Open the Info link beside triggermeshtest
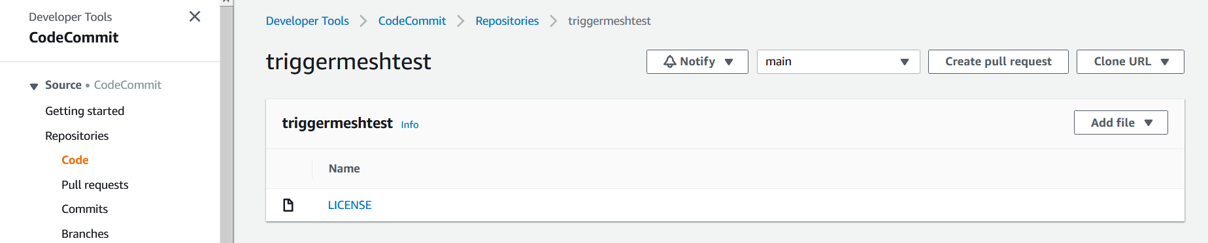 point(410,125)
